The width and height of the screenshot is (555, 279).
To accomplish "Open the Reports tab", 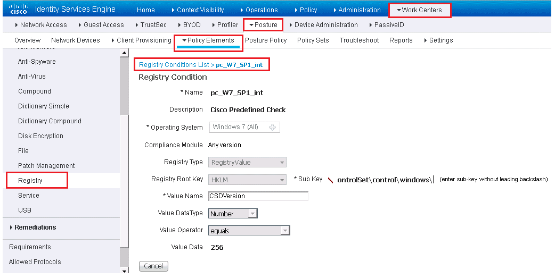I will click(x=401, y=40).
